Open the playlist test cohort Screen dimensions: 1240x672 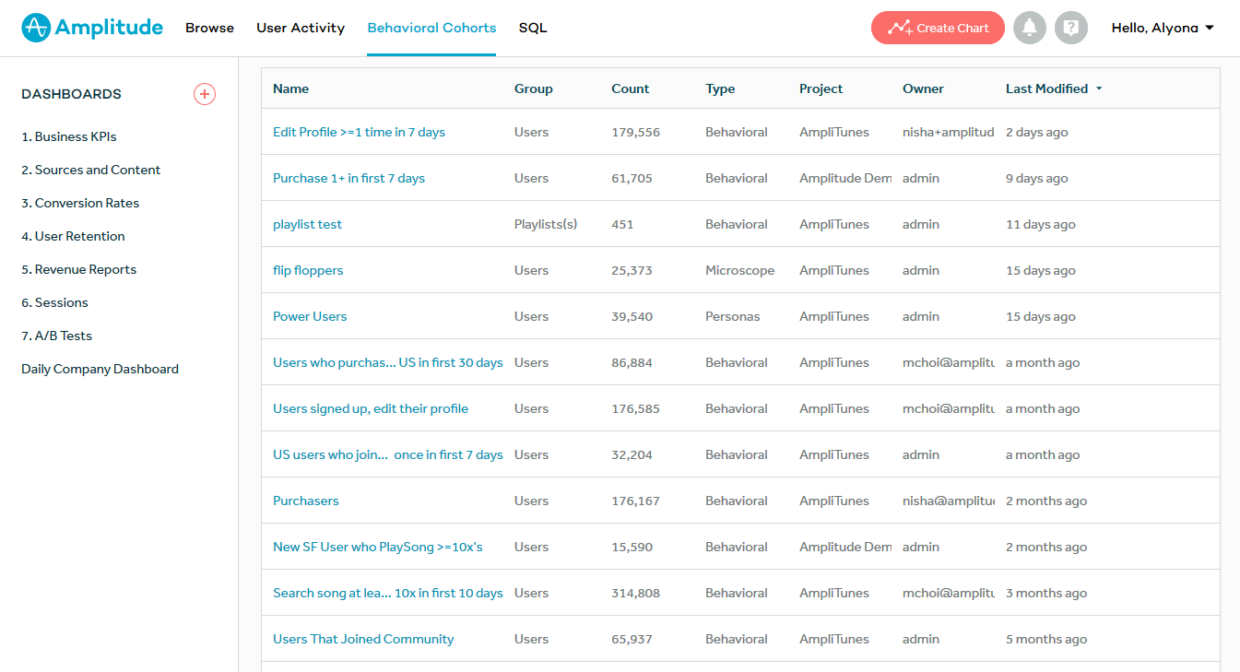click(x=307, y=224)
